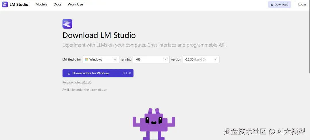Open release notes v0.3.30 link

[87, 83]
